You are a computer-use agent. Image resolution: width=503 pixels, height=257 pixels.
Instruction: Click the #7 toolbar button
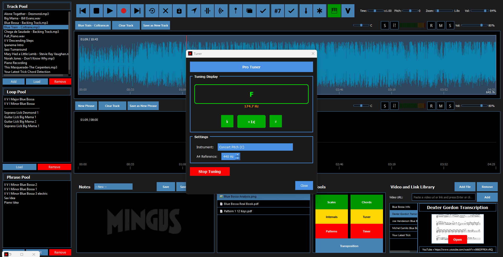(x=277, y=11)
